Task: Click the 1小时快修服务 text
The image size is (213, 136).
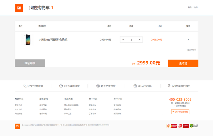Action: [x=35, y=86]
